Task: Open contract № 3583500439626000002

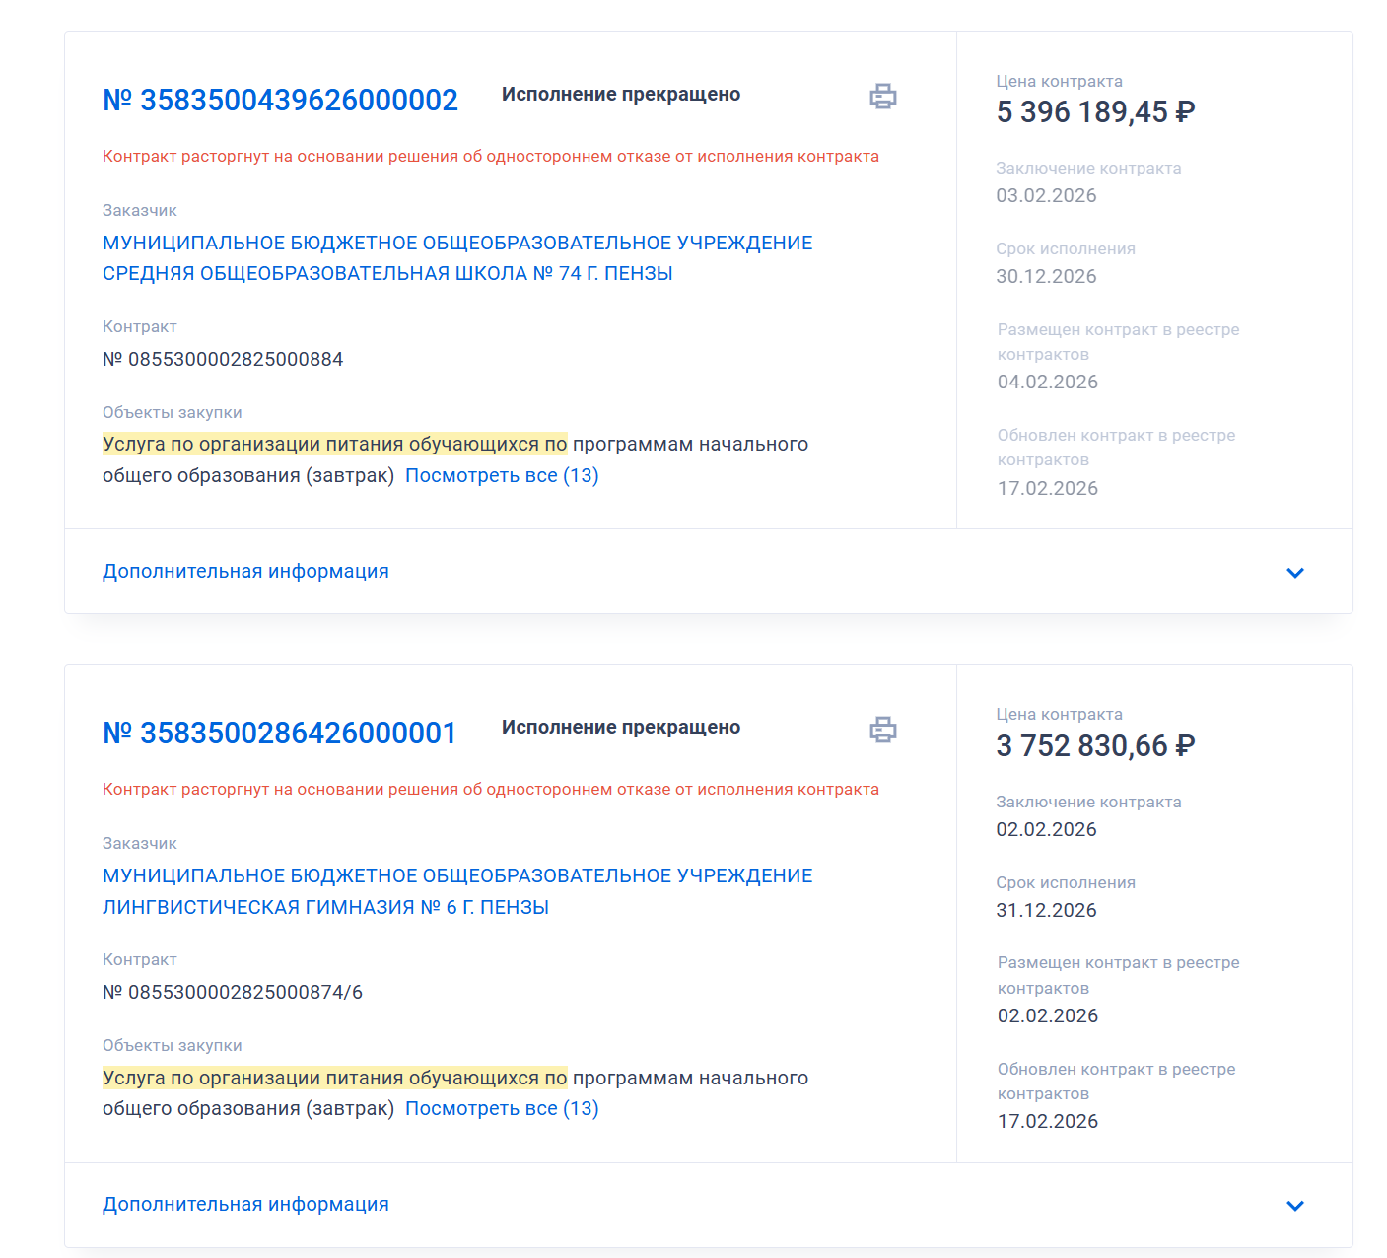Action: 280,101
